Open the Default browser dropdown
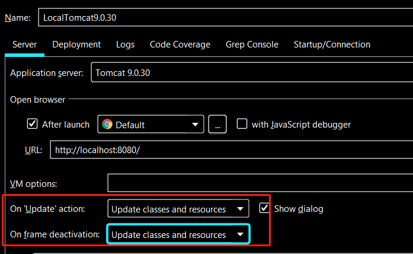The width and height of the screenshot is (413, 254). coord(151,124)
